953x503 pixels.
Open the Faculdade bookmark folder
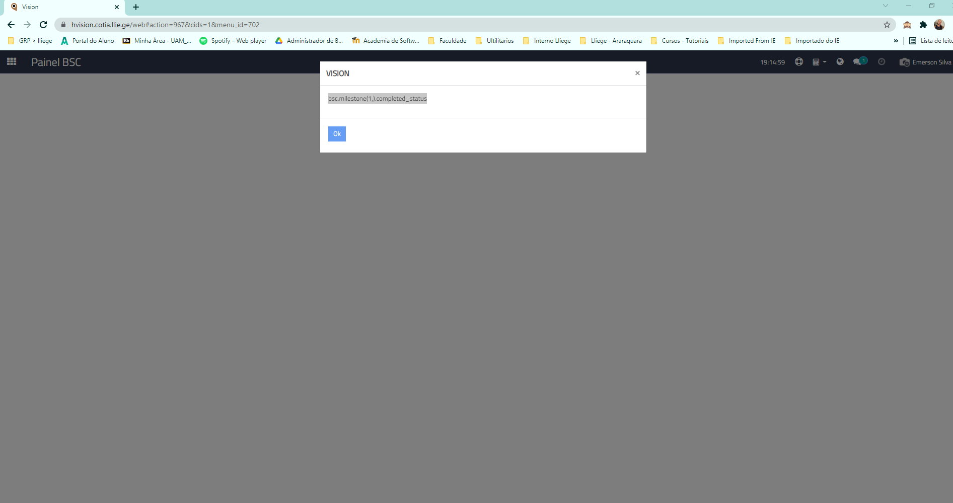pos(447,41)
